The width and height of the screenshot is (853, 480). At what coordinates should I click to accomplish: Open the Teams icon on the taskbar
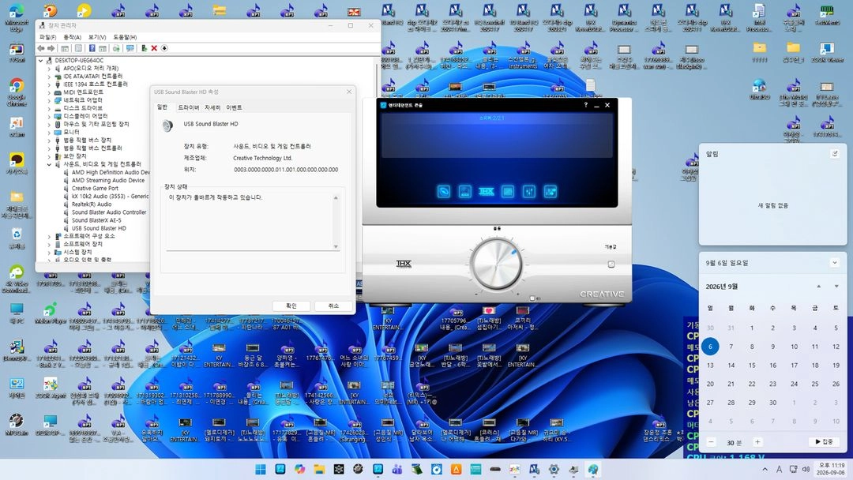pyautogui.click(x=397, y=469)
